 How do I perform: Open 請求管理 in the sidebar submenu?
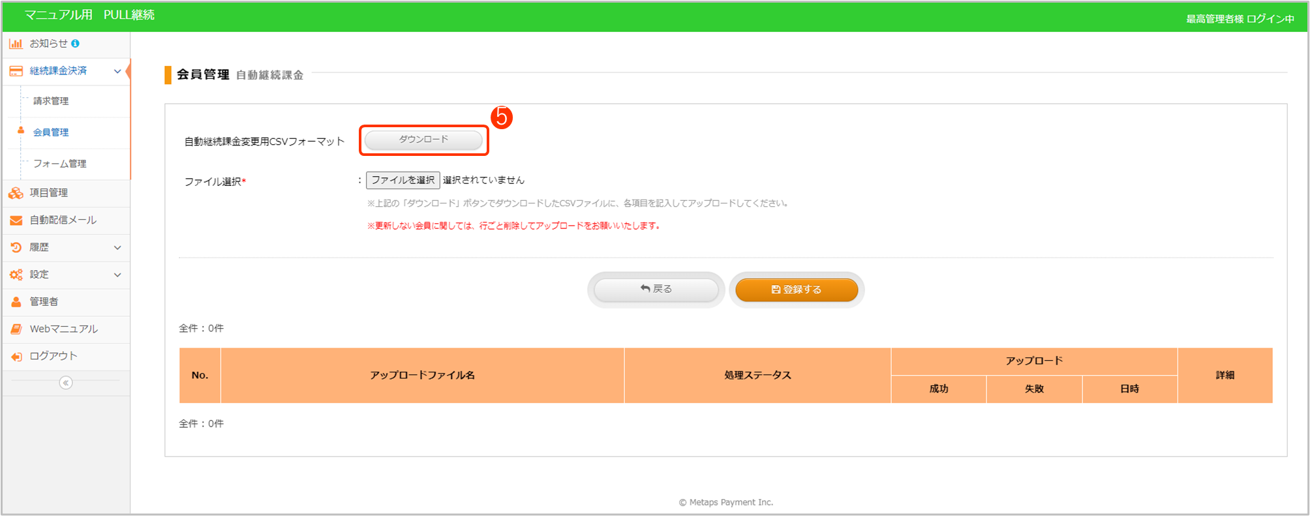[51, 101]
